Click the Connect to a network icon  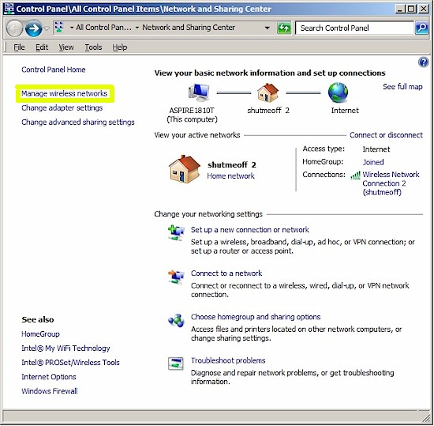point(176,277)
